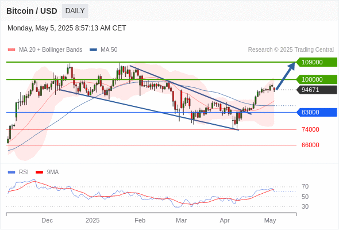
Task: Click the 9MA legend label
Action: pos(53,172)
